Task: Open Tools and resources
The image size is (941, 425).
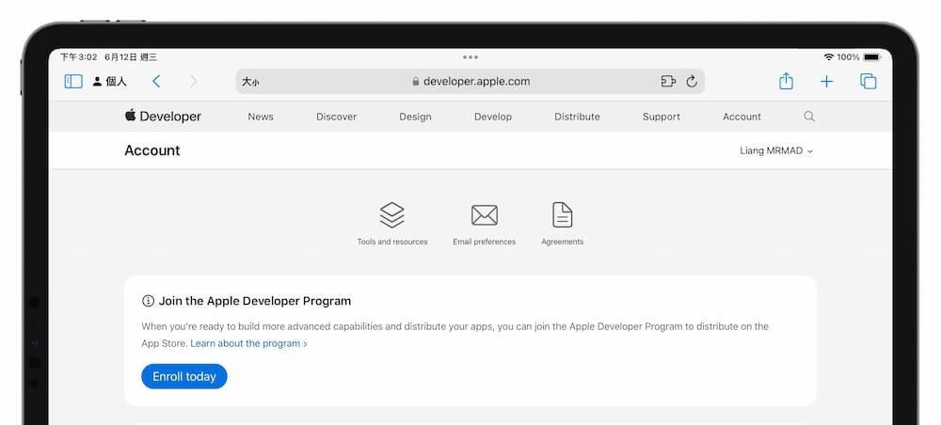Action: 392,224
